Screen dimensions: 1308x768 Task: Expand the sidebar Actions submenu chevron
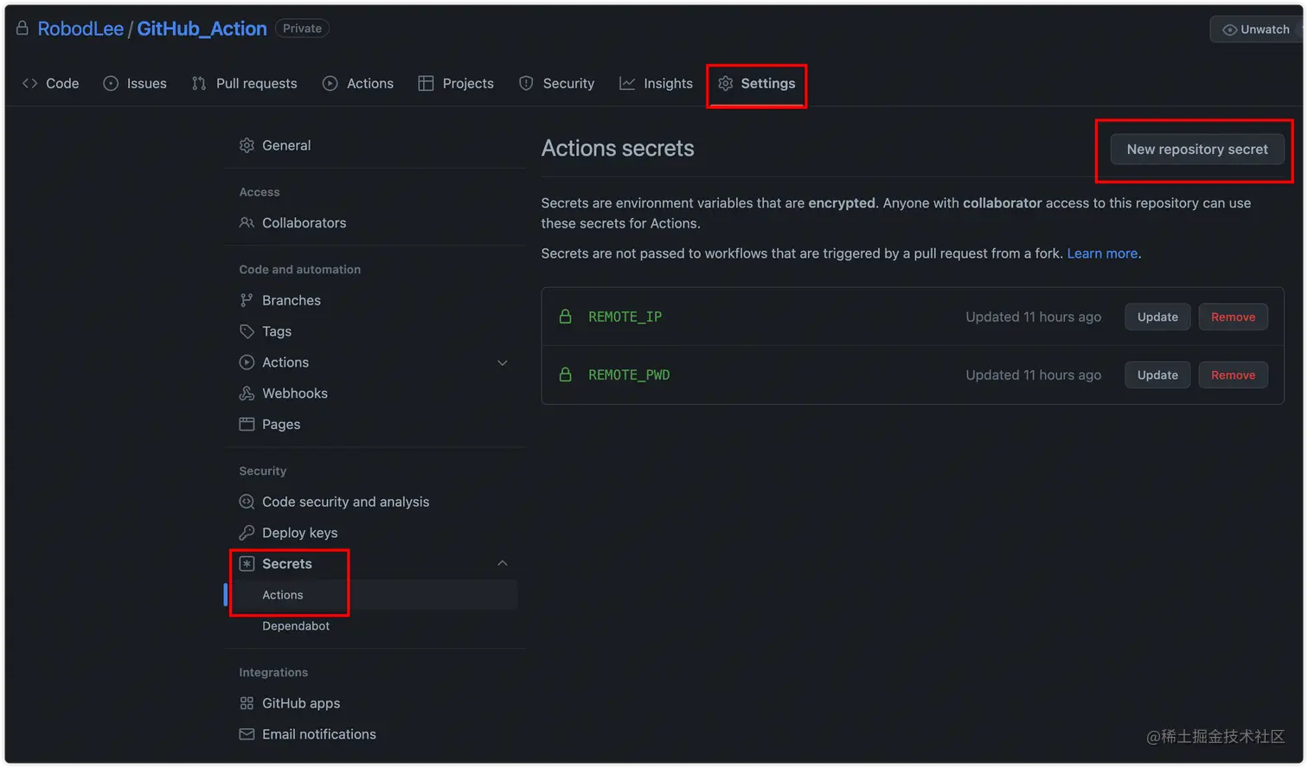tap(503, 362)
